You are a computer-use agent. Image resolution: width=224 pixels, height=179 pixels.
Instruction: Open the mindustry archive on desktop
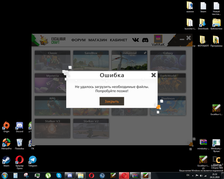tap(203, 144)
